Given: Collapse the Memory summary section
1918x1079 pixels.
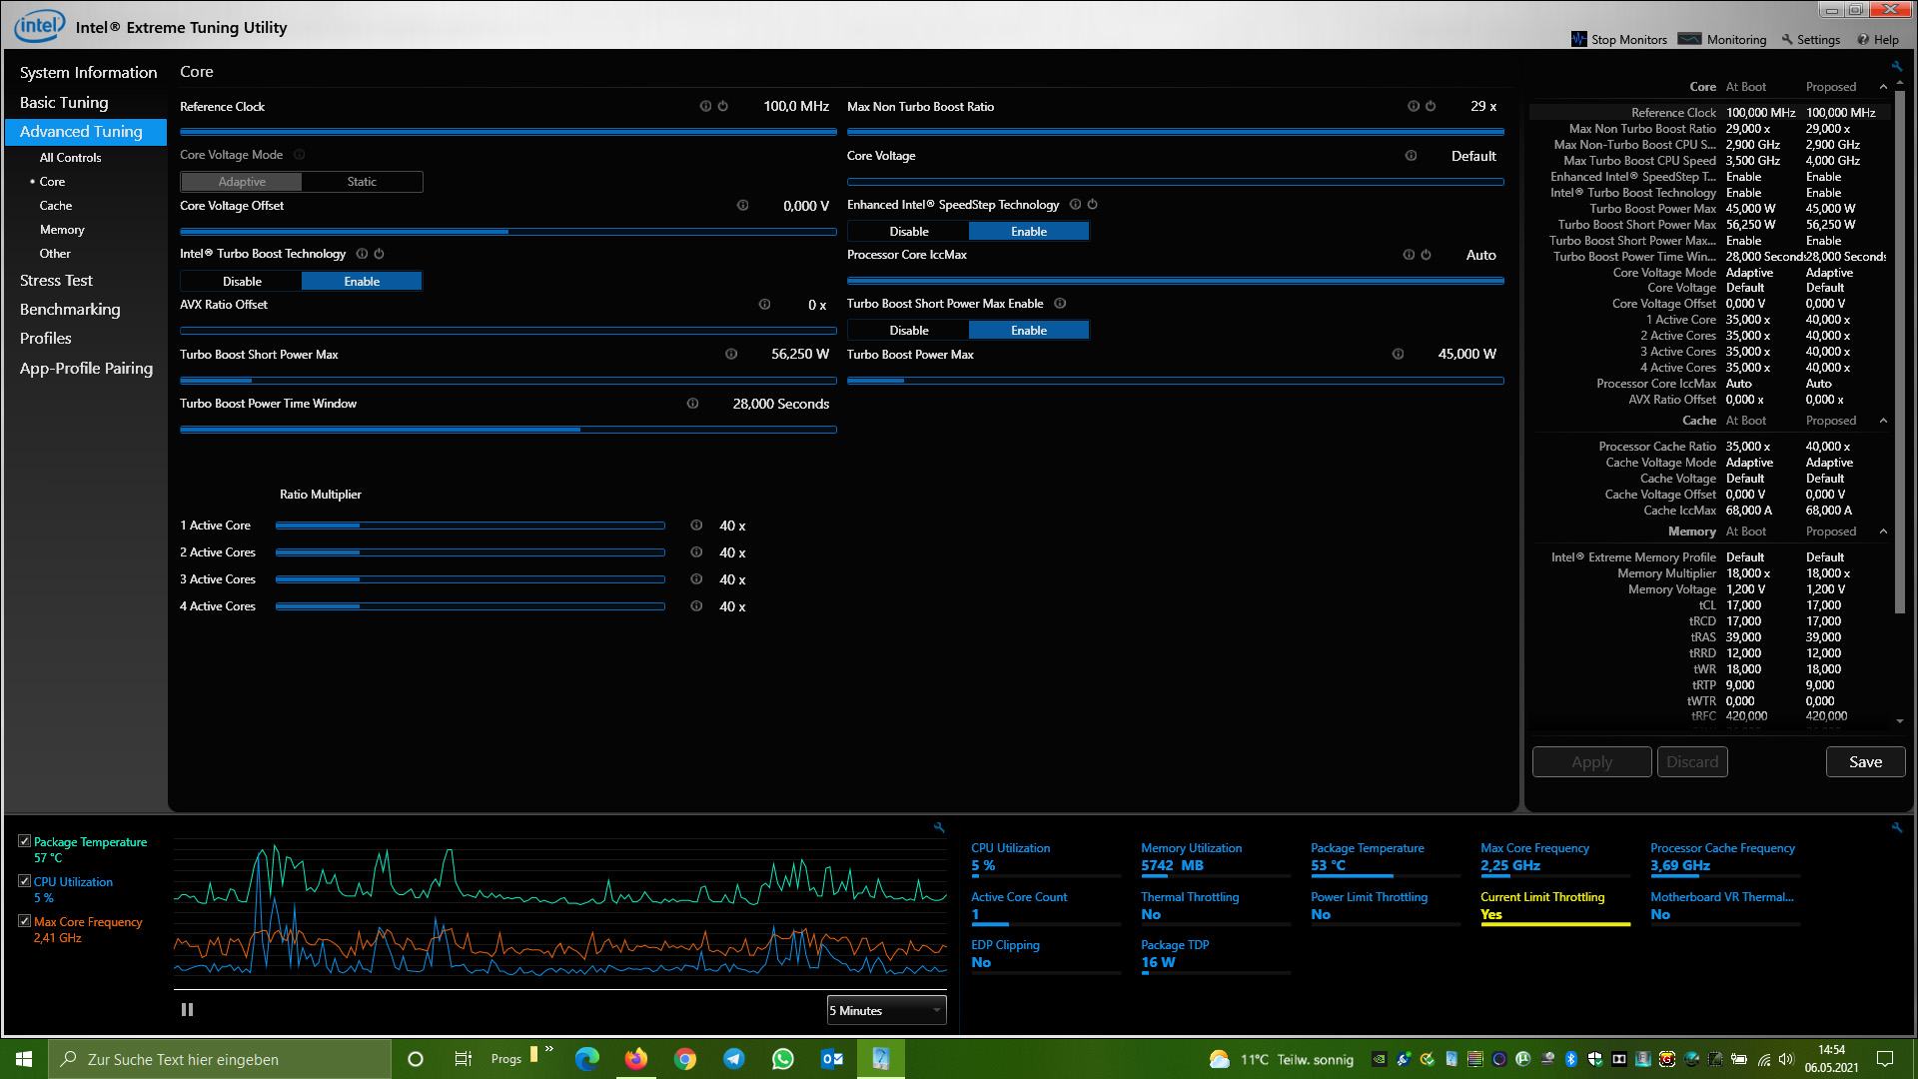Looking at the screenshot, I should coord(1883,532).
